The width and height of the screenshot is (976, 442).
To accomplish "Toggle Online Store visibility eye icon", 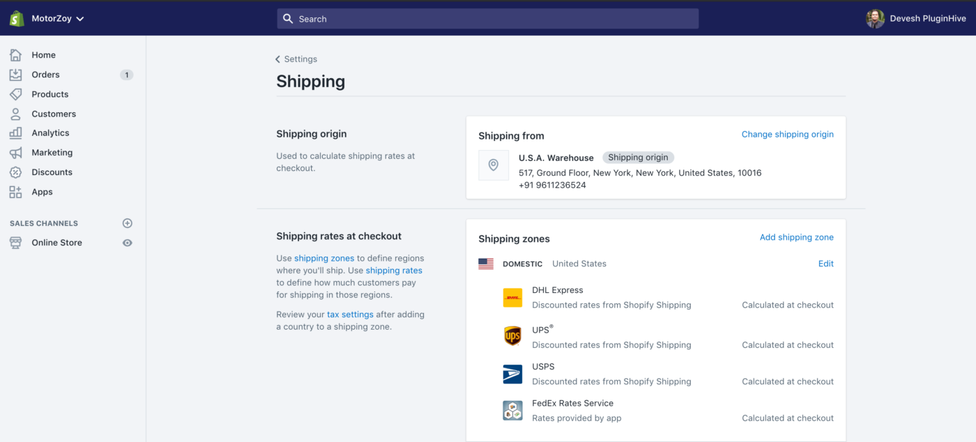I will coord(127,243).
